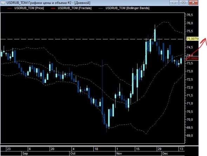Click the red Fractals legend line marker
207x156 pixels.
point(53,8)
